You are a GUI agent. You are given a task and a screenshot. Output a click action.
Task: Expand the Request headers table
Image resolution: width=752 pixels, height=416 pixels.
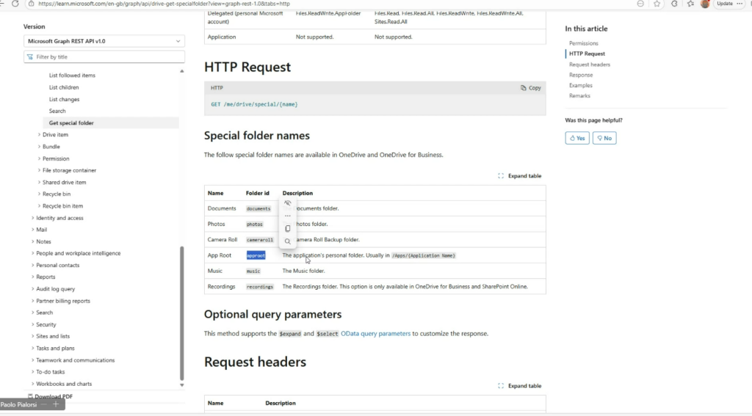pyautogui.click(x=520, y=386)
